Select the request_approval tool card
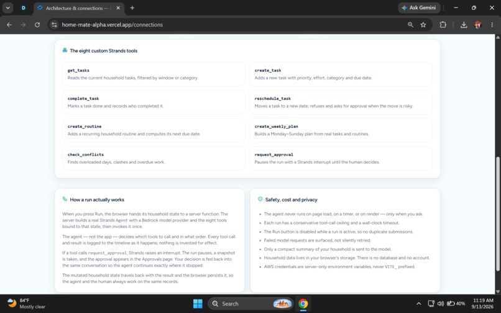The image size is (501, 313). [x=341, y=158]
